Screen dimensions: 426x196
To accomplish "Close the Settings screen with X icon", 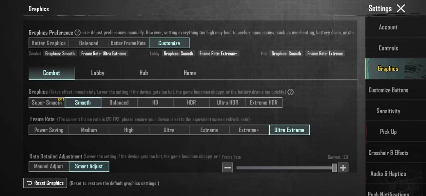I will pyautogui.click(x=401, y=8).
